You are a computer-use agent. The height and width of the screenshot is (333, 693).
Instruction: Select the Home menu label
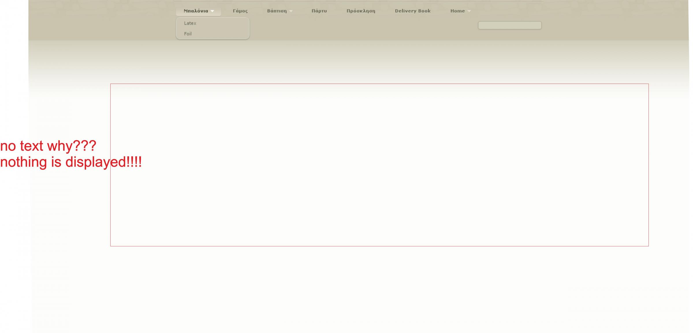(457, 11)
